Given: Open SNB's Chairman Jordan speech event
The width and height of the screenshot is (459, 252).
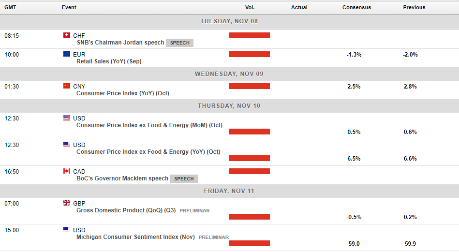Looking at the screenshot, I should (120, 43).
